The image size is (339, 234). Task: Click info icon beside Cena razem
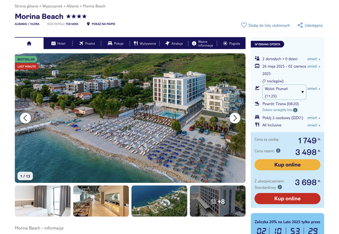tap(278, 151)
